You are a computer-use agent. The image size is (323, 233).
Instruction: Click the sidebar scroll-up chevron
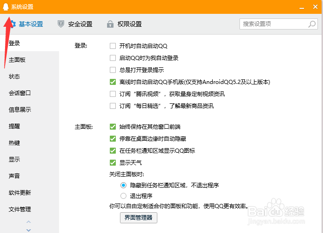29,222
